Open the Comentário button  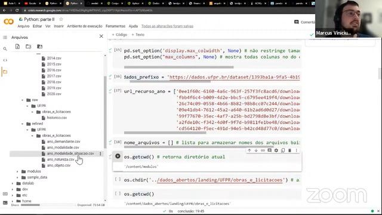[304, 22]
